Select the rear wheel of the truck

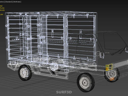[x=25, y=73]
